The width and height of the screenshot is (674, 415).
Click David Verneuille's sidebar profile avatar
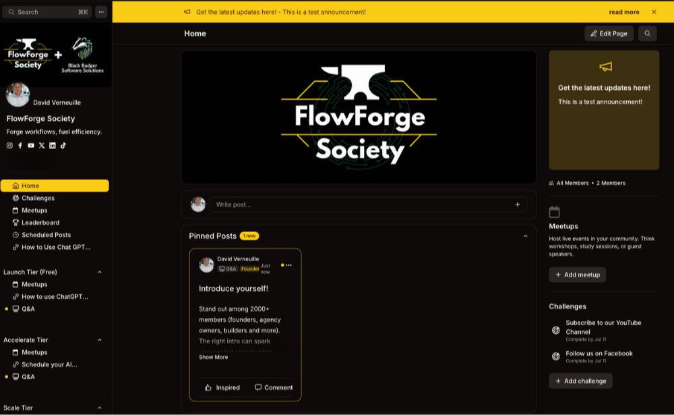pos(18,94)
